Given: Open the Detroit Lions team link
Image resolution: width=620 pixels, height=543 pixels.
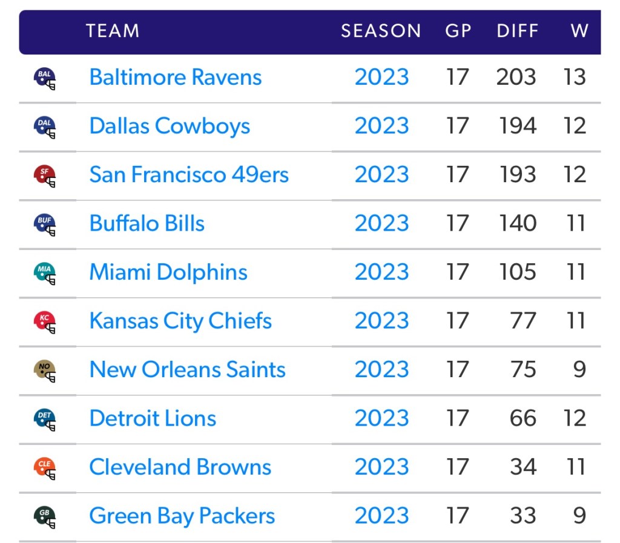Looking at the screenshot, I should coord(153,418).
